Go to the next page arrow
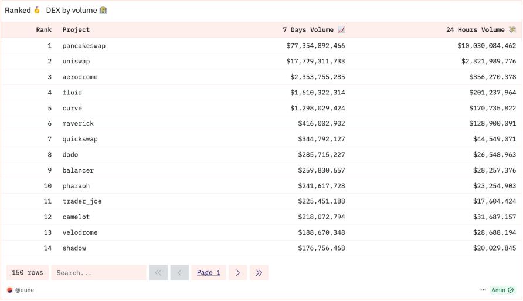This screenshot has height=301, width=523. click(x=237, y=273)
